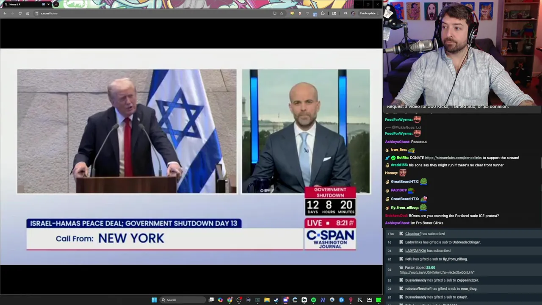The width and height of the screenshot is (542, 305).
Task: Open the youtu.be link in Faster's tip
Action: 437,272
